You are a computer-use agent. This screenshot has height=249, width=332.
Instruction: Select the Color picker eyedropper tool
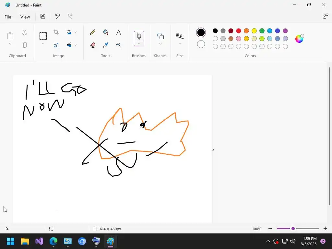click(x=106, y=45)
